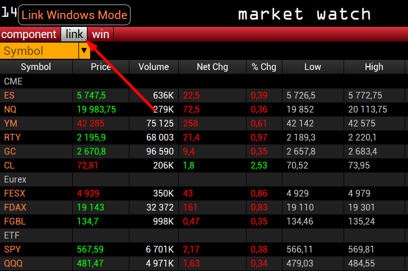Select the link tab
The height and width of the screenshot is (271, 408).
click(x=74, y=34)
